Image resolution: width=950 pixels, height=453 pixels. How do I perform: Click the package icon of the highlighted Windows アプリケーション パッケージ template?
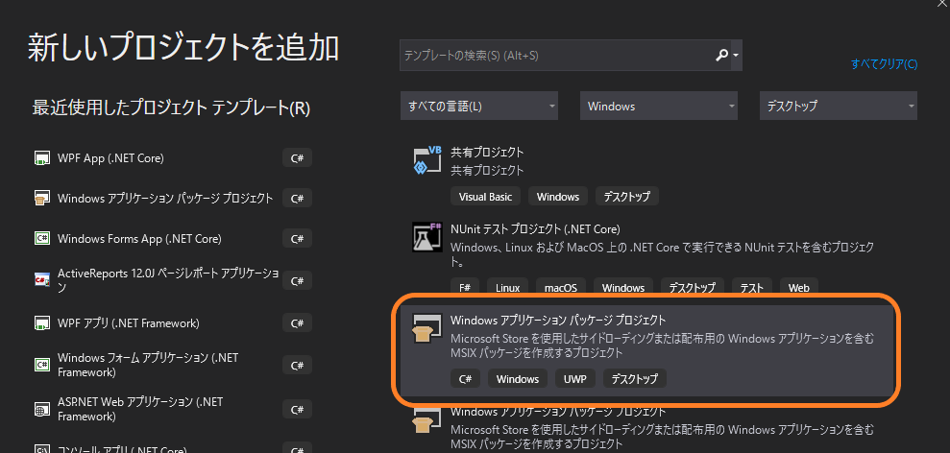427,329
